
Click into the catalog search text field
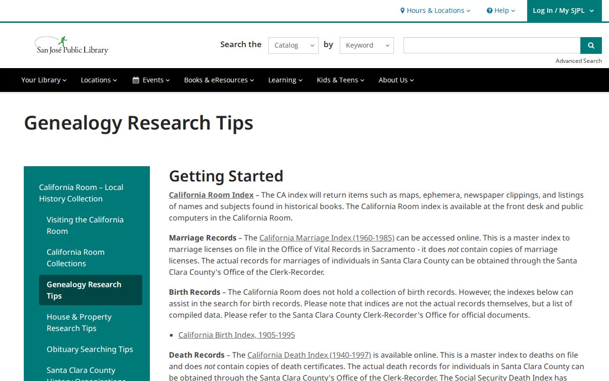coord(492,45)
